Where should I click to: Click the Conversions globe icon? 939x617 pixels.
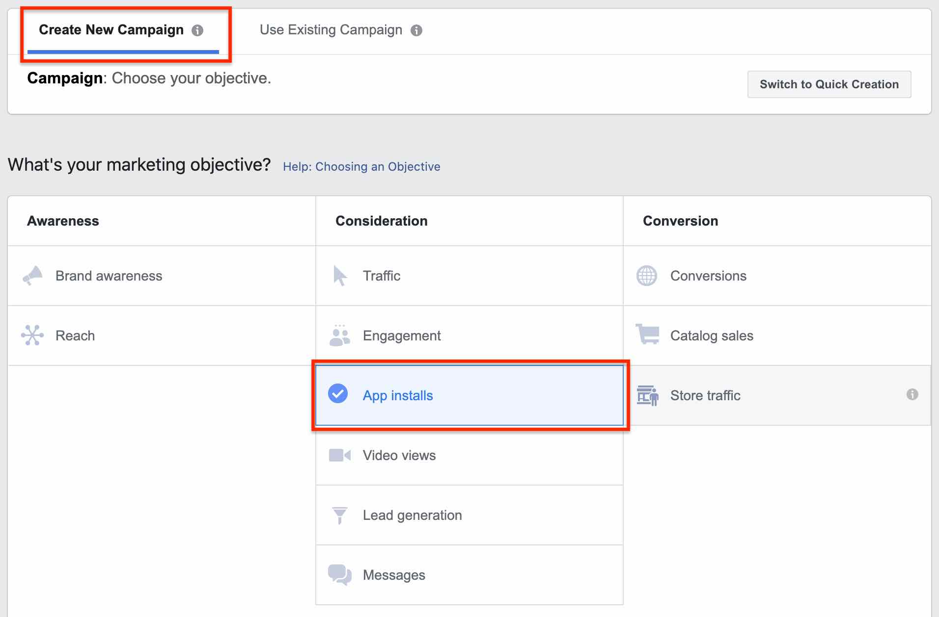[x=647, y=276]
